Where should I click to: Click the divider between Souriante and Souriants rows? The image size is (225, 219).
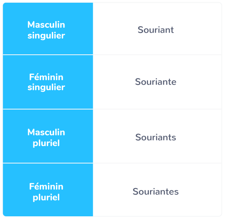(157, 109)
